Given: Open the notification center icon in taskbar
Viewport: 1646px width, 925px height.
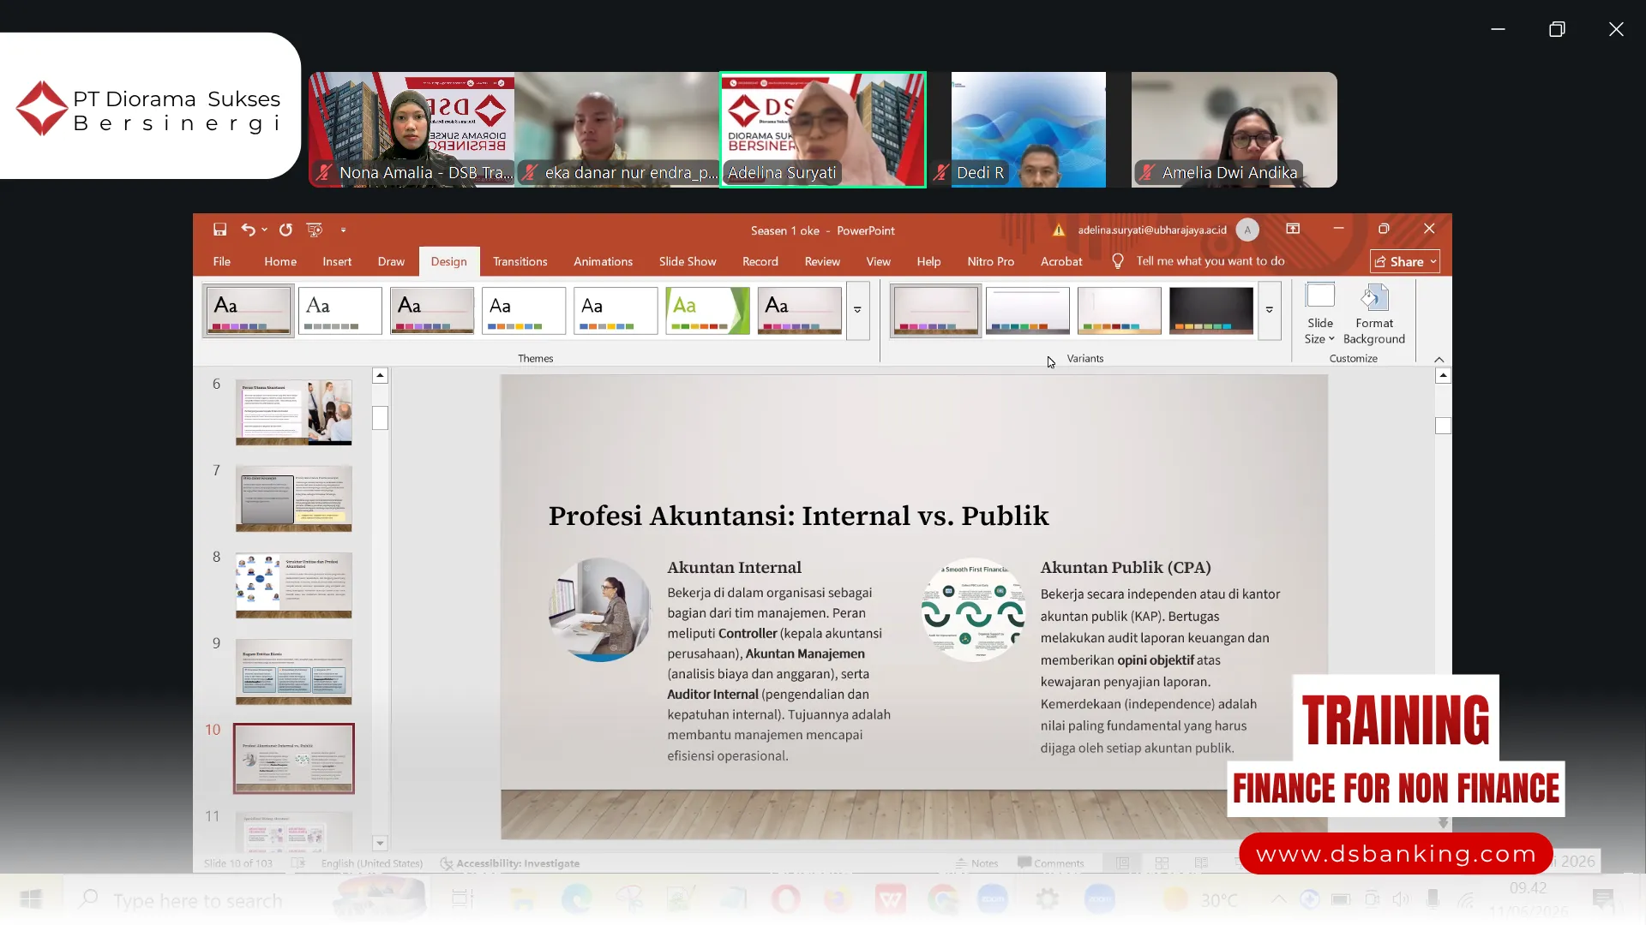Looking at the screenshot, I should point(1602,898).
